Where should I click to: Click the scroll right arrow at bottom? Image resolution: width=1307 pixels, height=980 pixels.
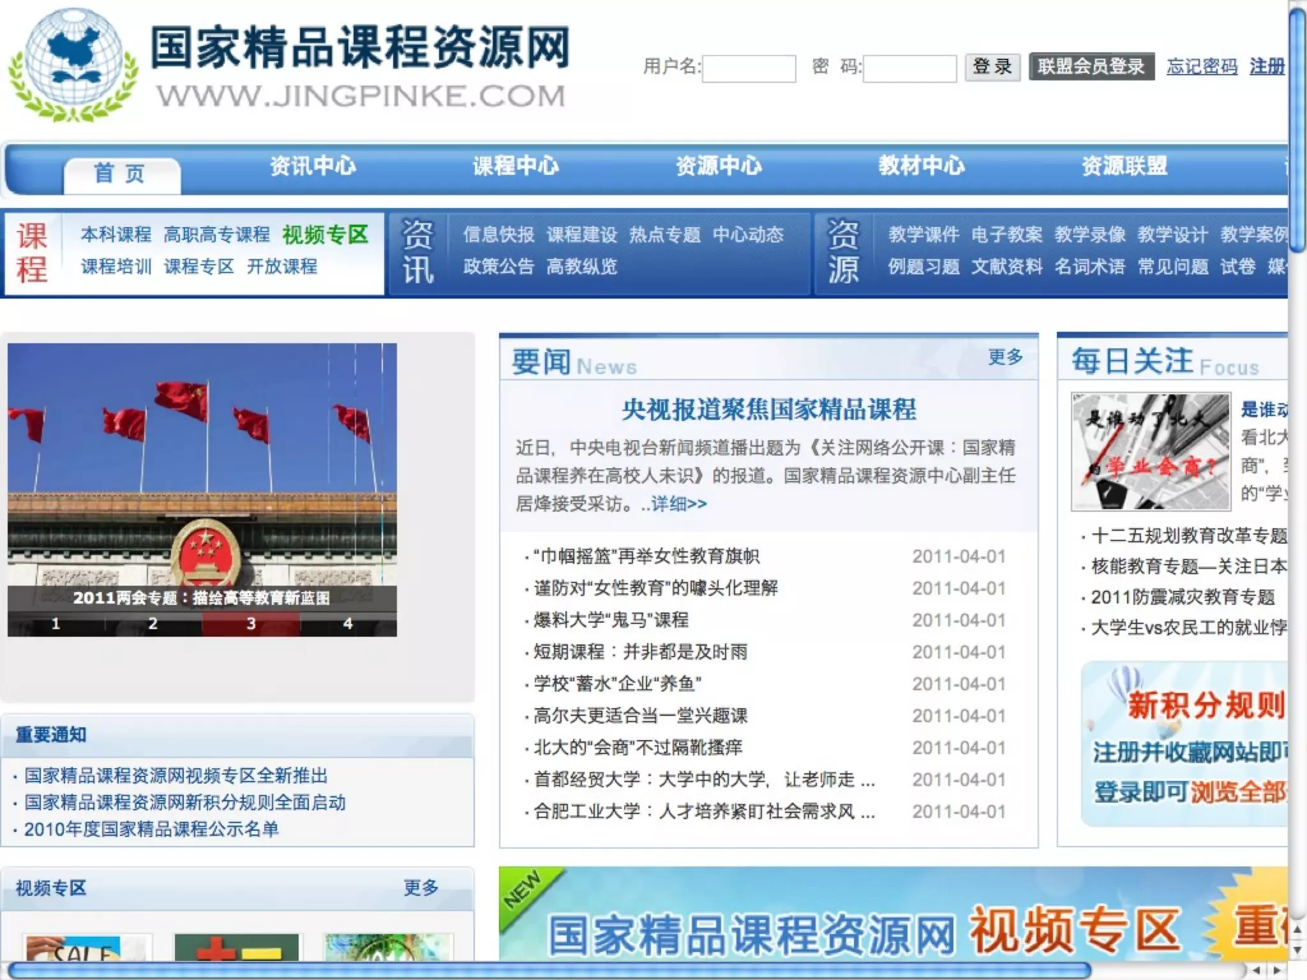click(x=1277, y=970)
